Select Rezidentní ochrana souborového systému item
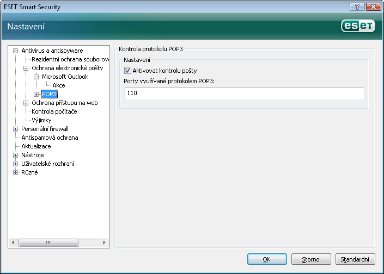Viewport: 384px width, 274px height. [x=70, y=59]
